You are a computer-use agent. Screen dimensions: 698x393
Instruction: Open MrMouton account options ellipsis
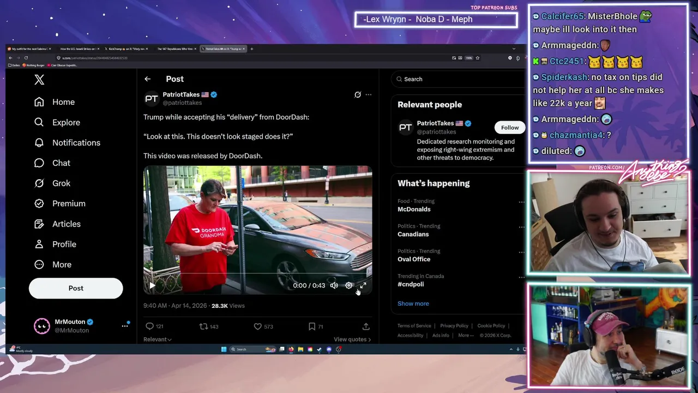pyautogui.click(x=125, y=326)
